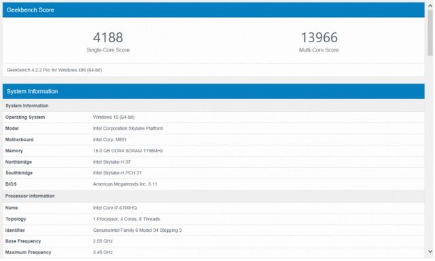Click the Memory 16.0 GB DDR4 value
This screenshot has width=435, height=261.
[128, 151]
